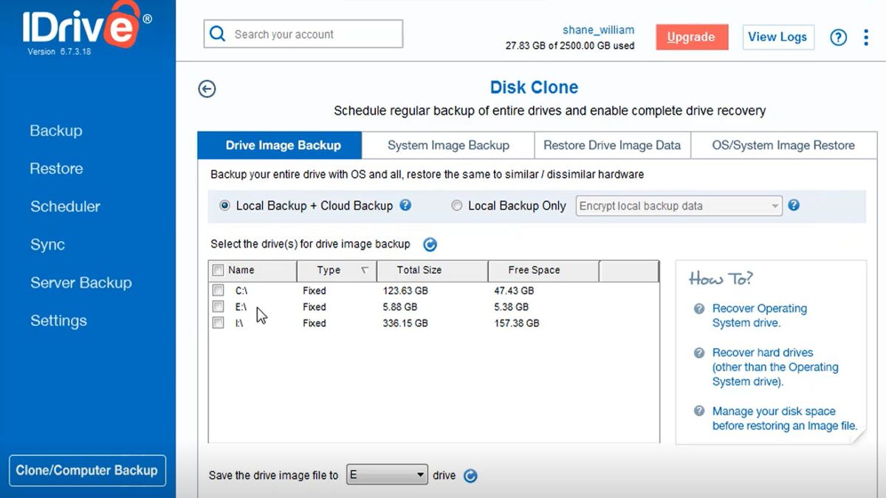The image size is (886, 498).
Task: Open OS/System Image Restore tab
Action: pos(783,145)
